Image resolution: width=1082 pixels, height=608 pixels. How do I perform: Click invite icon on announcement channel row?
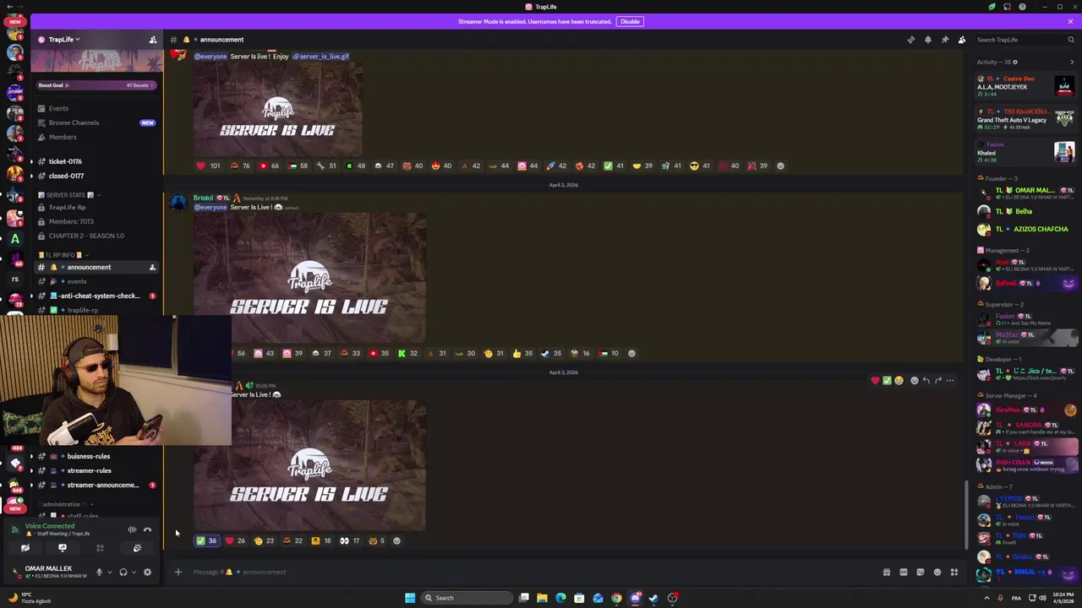tap(152, 267)
